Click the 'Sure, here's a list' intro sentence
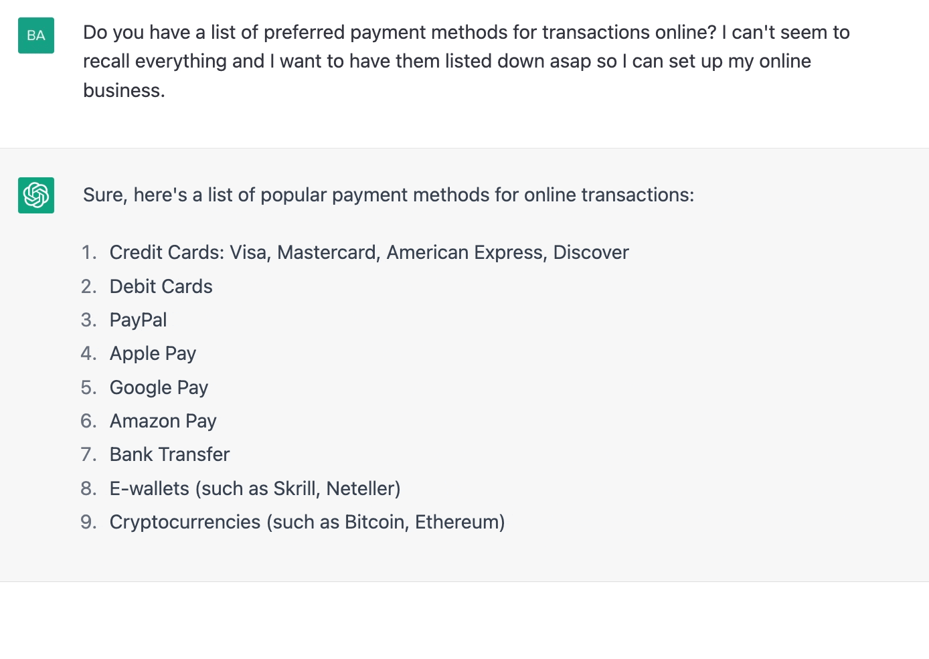The width and height of the screenshot is (929, 659). [388, 195]
